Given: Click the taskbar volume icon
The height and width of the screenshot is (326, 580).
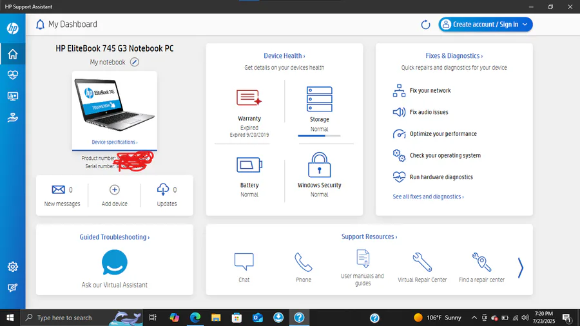Looking at the screenshot, I should tap(525, 318).
